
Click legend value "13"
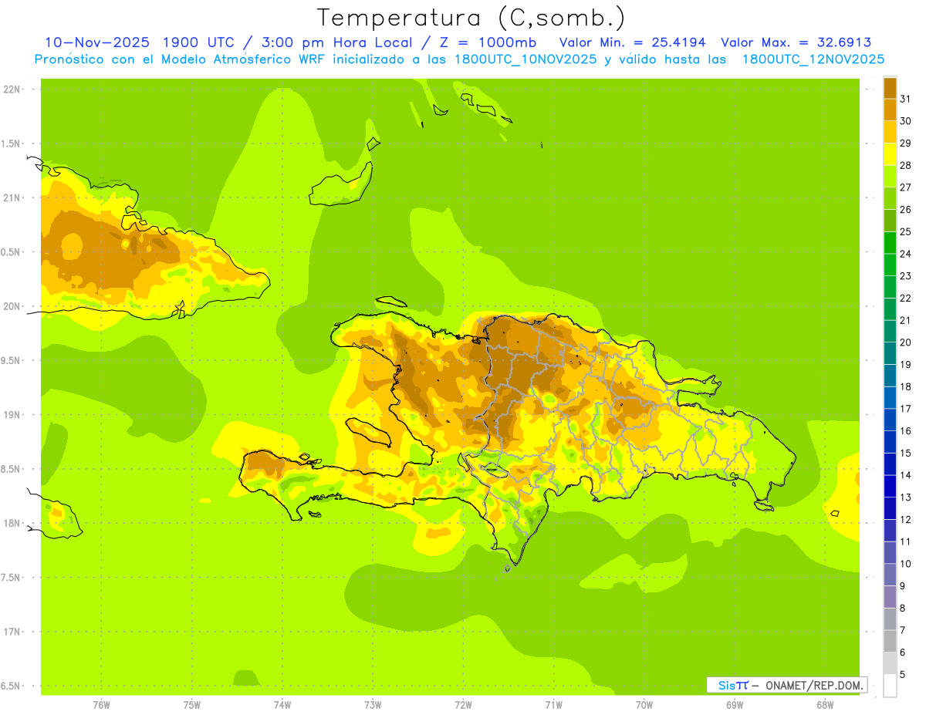point(906,497)
